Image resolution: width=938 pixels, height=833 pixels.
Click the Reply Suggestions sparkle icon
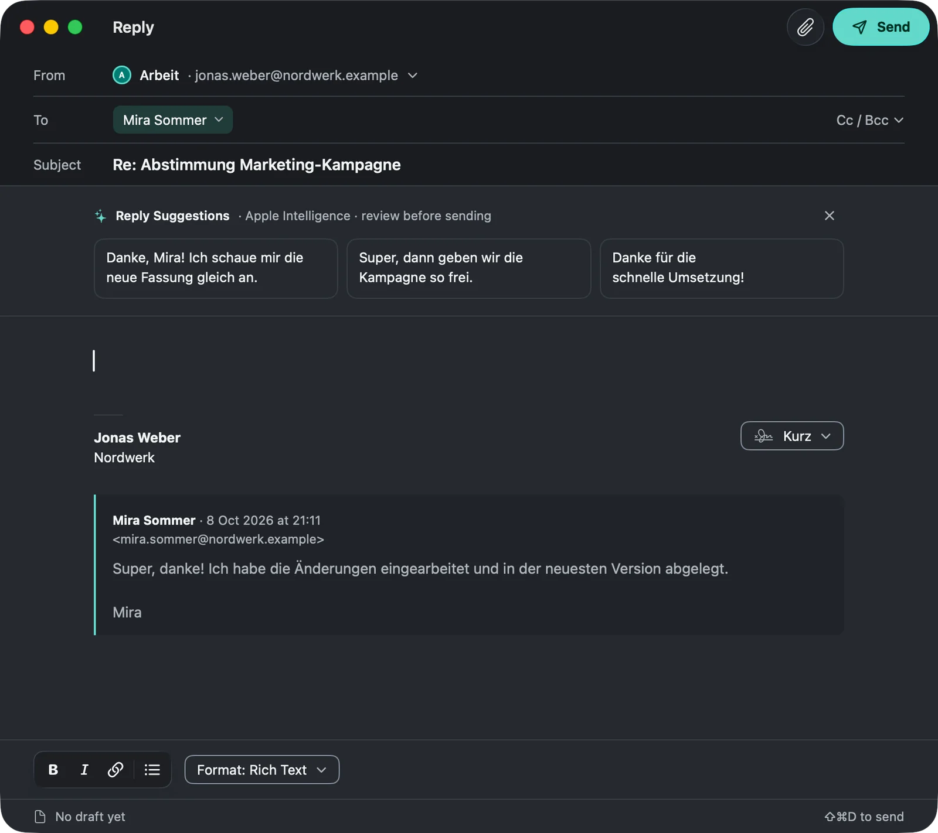coord(101,216)
